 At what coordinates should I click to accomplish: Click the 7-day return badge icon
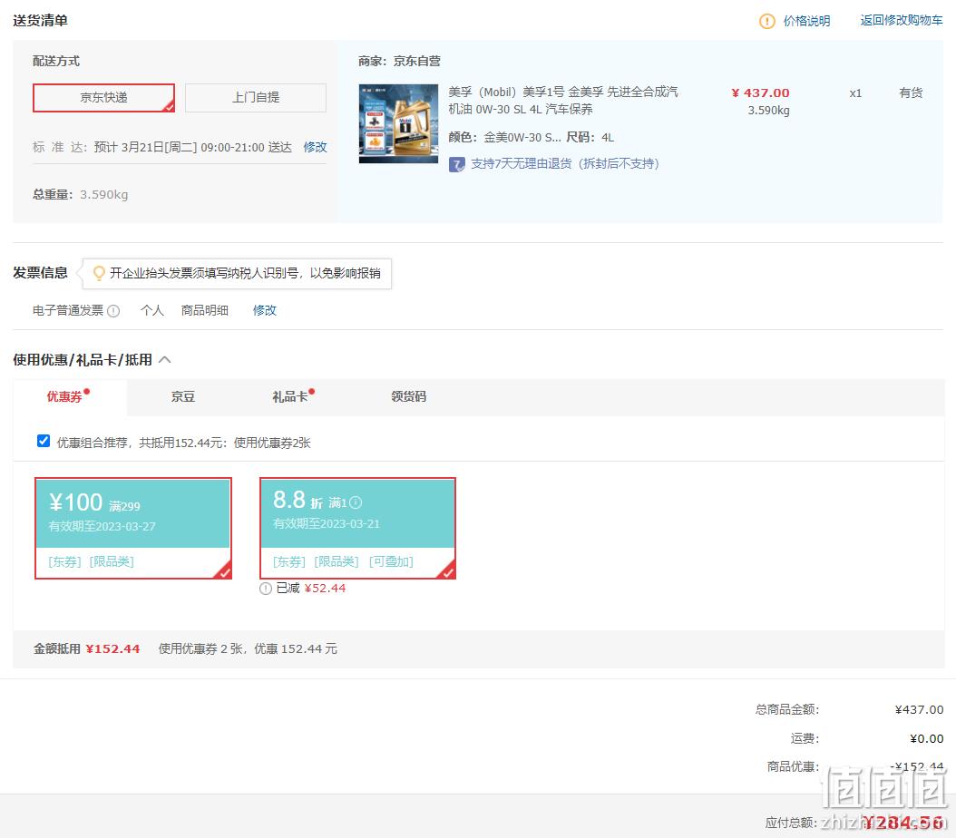pos(456,164)
